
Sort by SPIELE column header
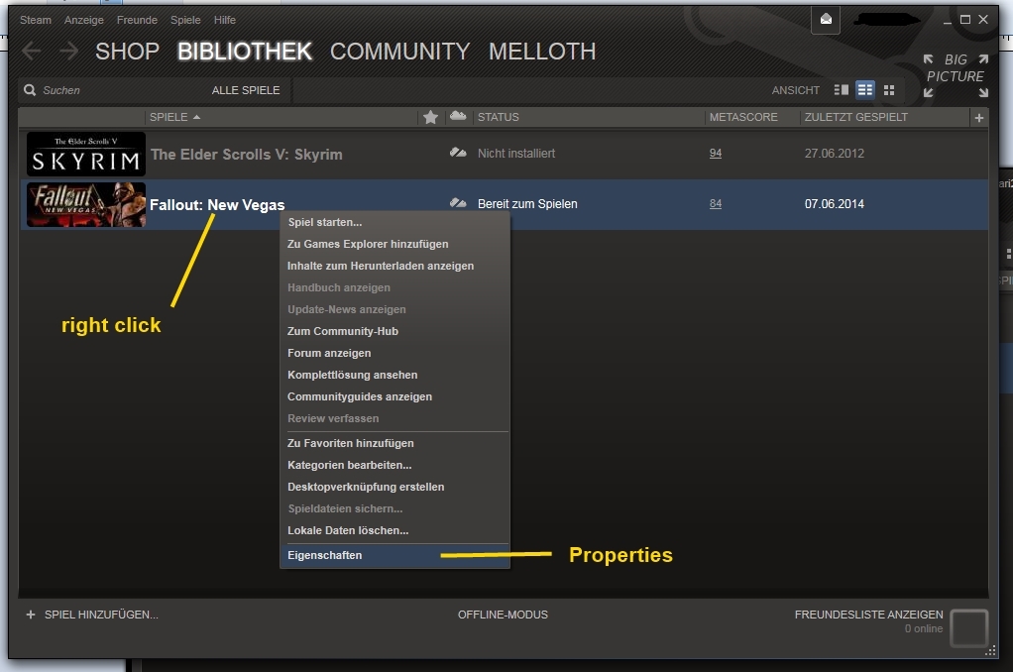click(x=174, y=117)
